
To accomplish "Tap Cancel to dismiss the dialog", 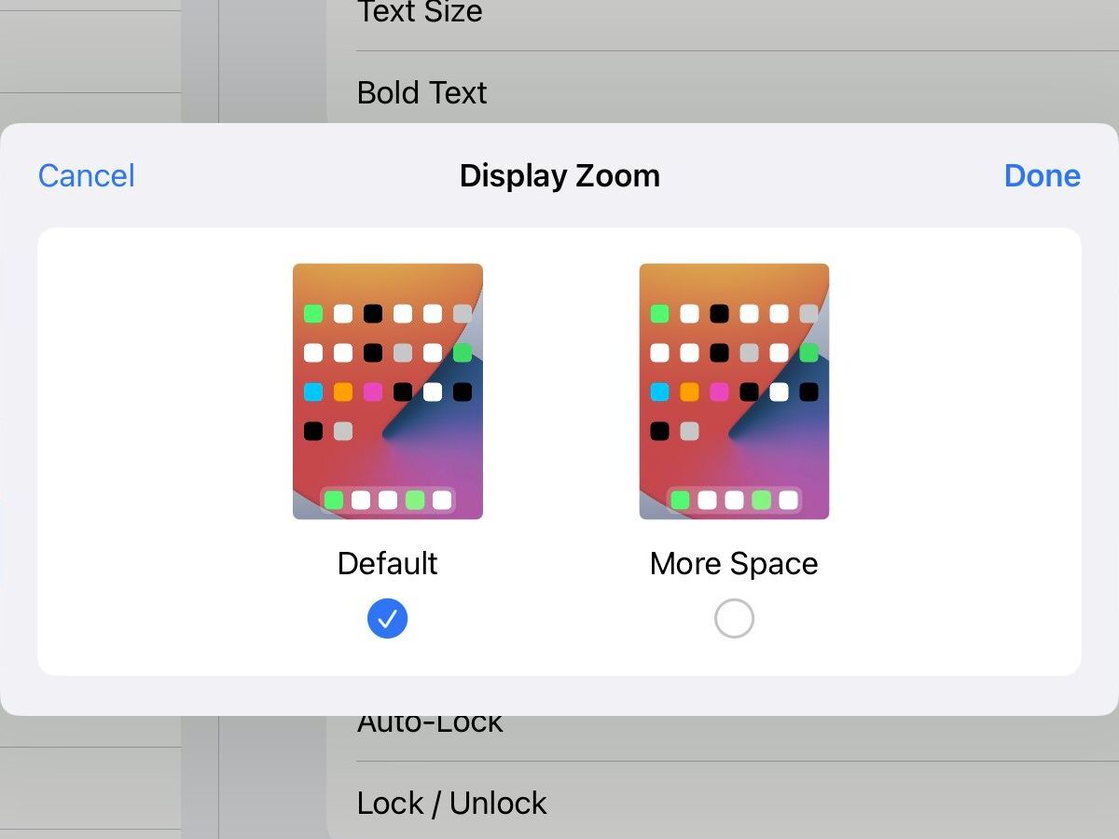I will click(85, 175).
